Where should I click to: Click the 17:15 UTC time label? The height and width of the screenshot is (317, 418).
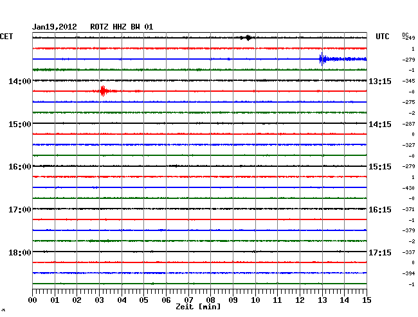click(x=380, y=252)
